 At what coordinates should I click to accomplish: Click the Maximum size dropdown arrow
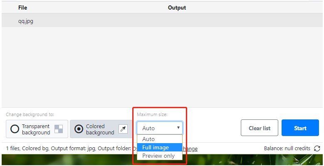(x=178, y=128)
